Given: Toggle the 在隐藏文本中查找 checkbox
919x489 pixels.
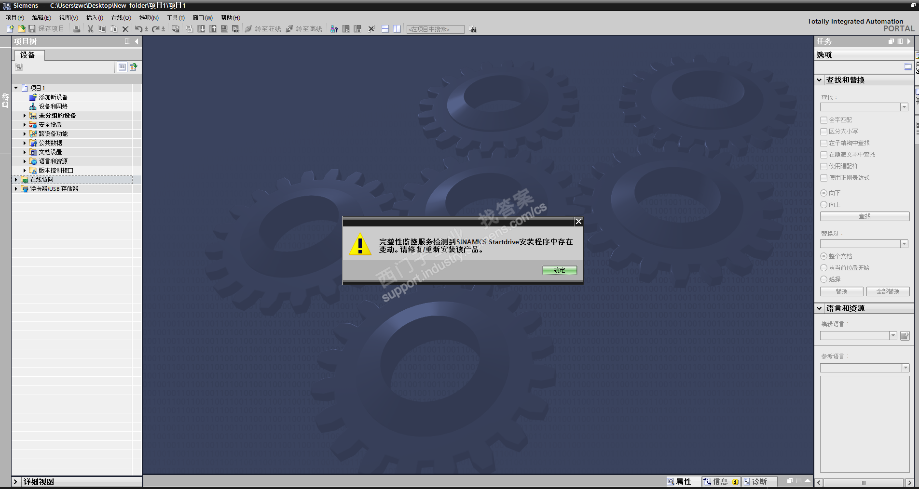Looking at the screenshot, I should [824, 155].
